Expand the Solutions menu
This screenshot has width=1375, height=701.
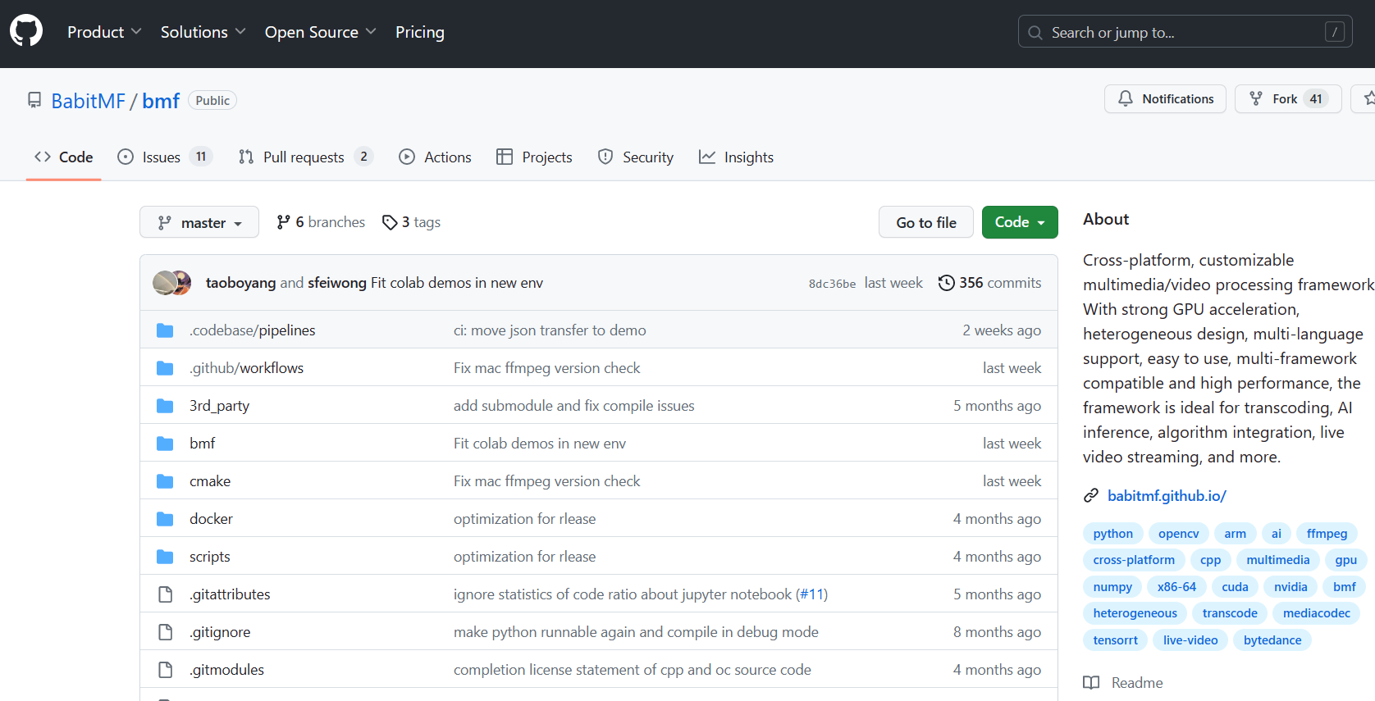coord(203,32)
